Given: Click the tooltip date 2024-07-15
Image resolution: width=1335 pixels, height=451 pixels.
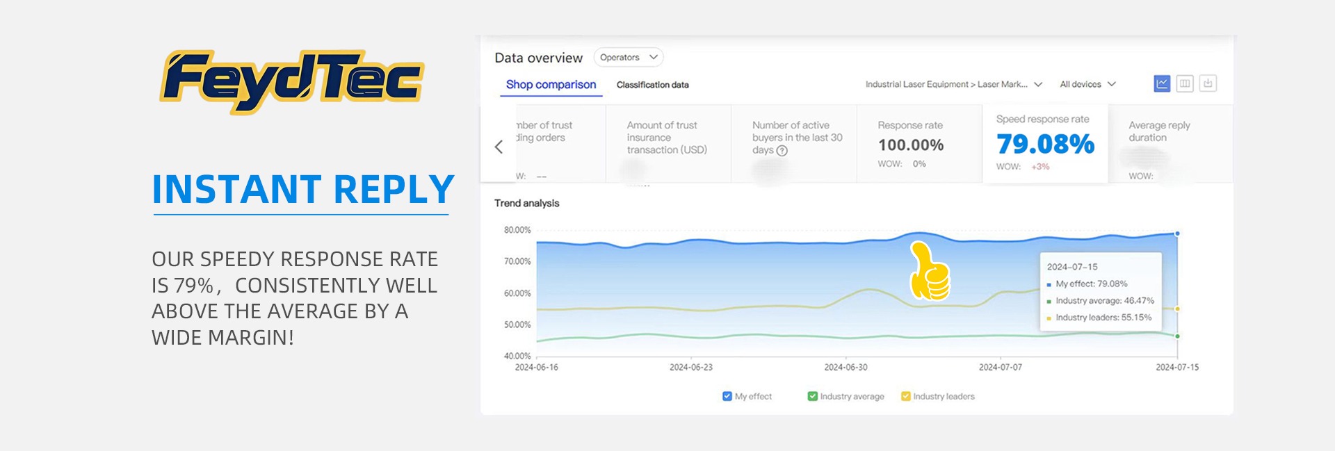Looking at the screenshot, I should [1072, 267].
